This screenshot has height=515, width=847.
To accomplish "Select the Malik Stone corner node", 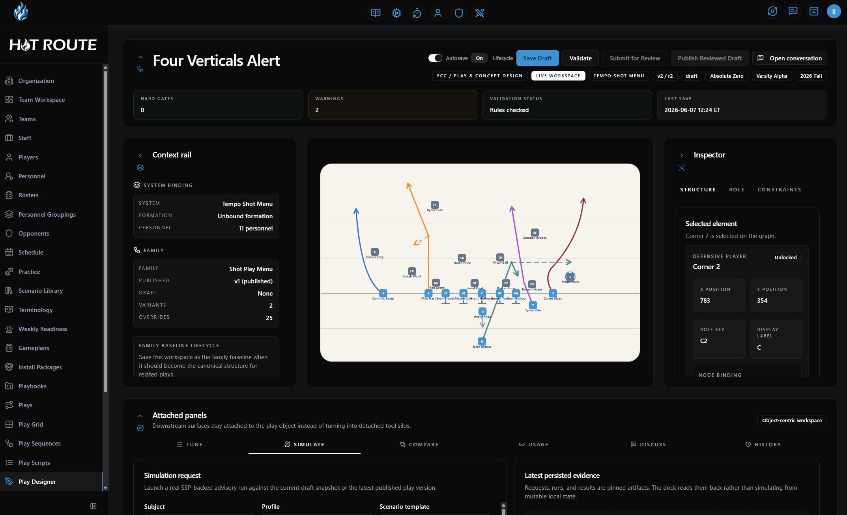I will [570, 277].
